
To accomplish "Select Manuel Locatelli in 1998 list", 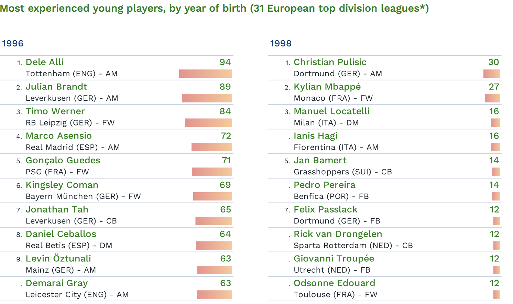I will coord(331,111).
